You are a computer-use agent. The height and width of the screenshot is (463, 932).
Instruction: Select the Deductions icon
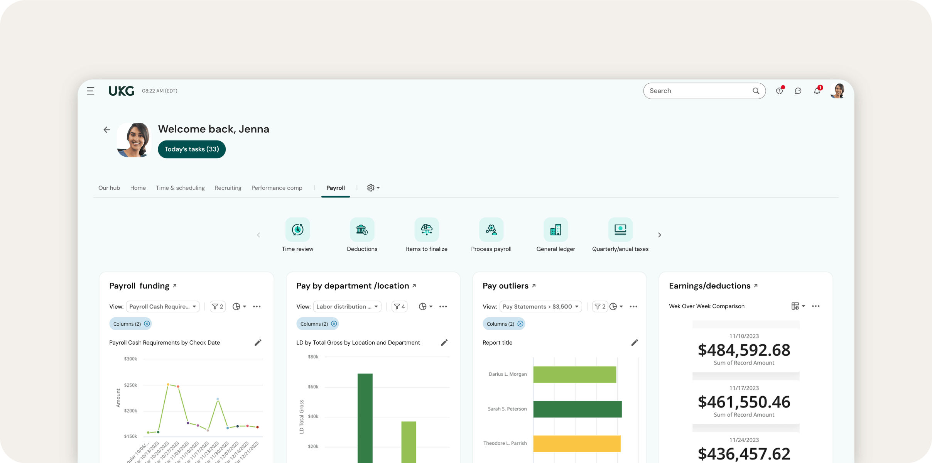tap(362, 230)
